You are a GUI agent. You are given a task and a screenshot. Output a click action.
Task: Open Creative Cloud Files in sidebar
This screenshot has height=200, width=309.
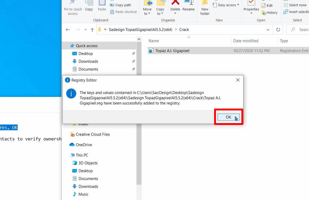(x=93, y=134)
